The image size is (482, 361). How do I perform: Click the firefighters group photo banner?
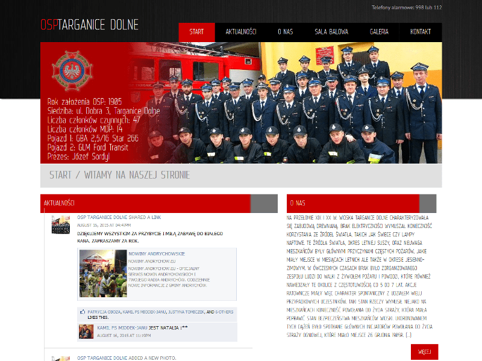click(x=301, y=102)
